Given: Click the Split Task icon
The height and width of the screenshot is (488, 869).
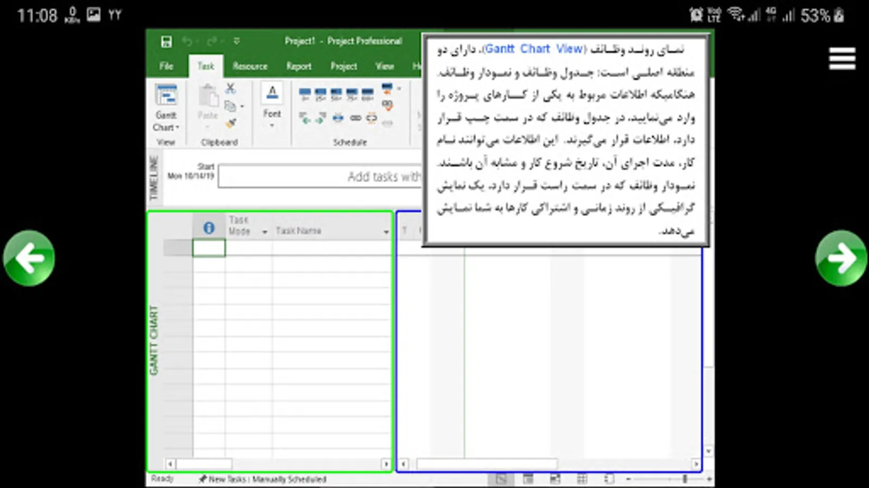Looking at the screenshot, I should (338, 118).
